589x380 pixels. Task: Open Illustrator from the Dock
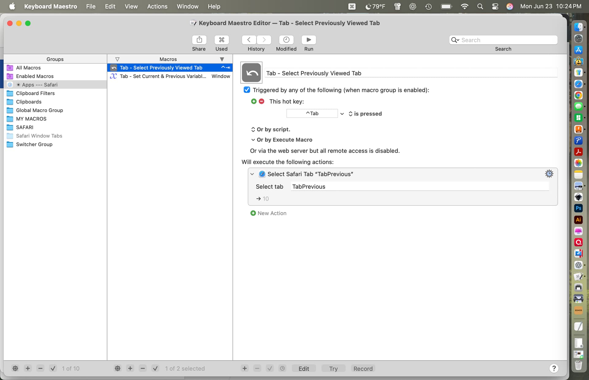click(x=578, y=220)
